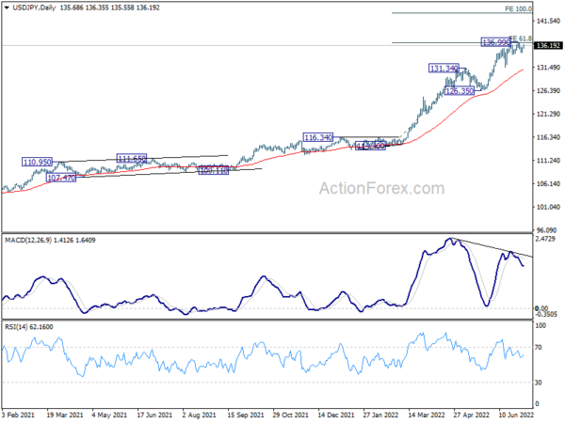Click the 3 Feb 2021 date marker
Screen dimensions: 565x423
18,415
